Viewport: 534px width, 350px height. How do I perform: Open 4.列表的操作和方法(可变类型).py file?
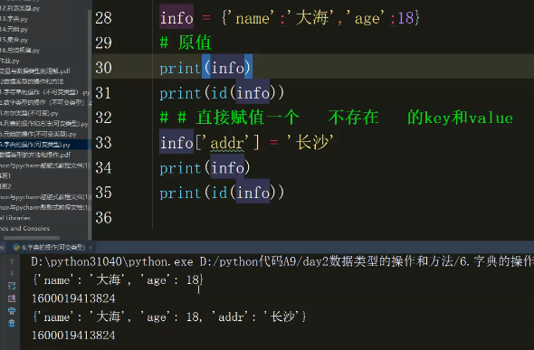[x=44, y=124]
